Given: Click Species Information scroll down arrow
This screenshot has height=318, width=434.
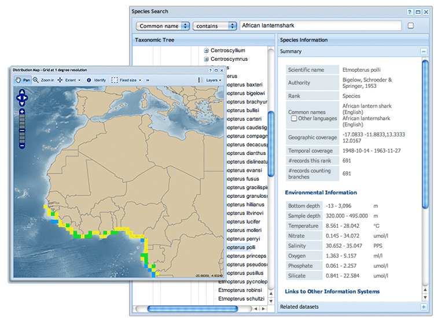Looking at the screenshot, I should coord(425,298).
